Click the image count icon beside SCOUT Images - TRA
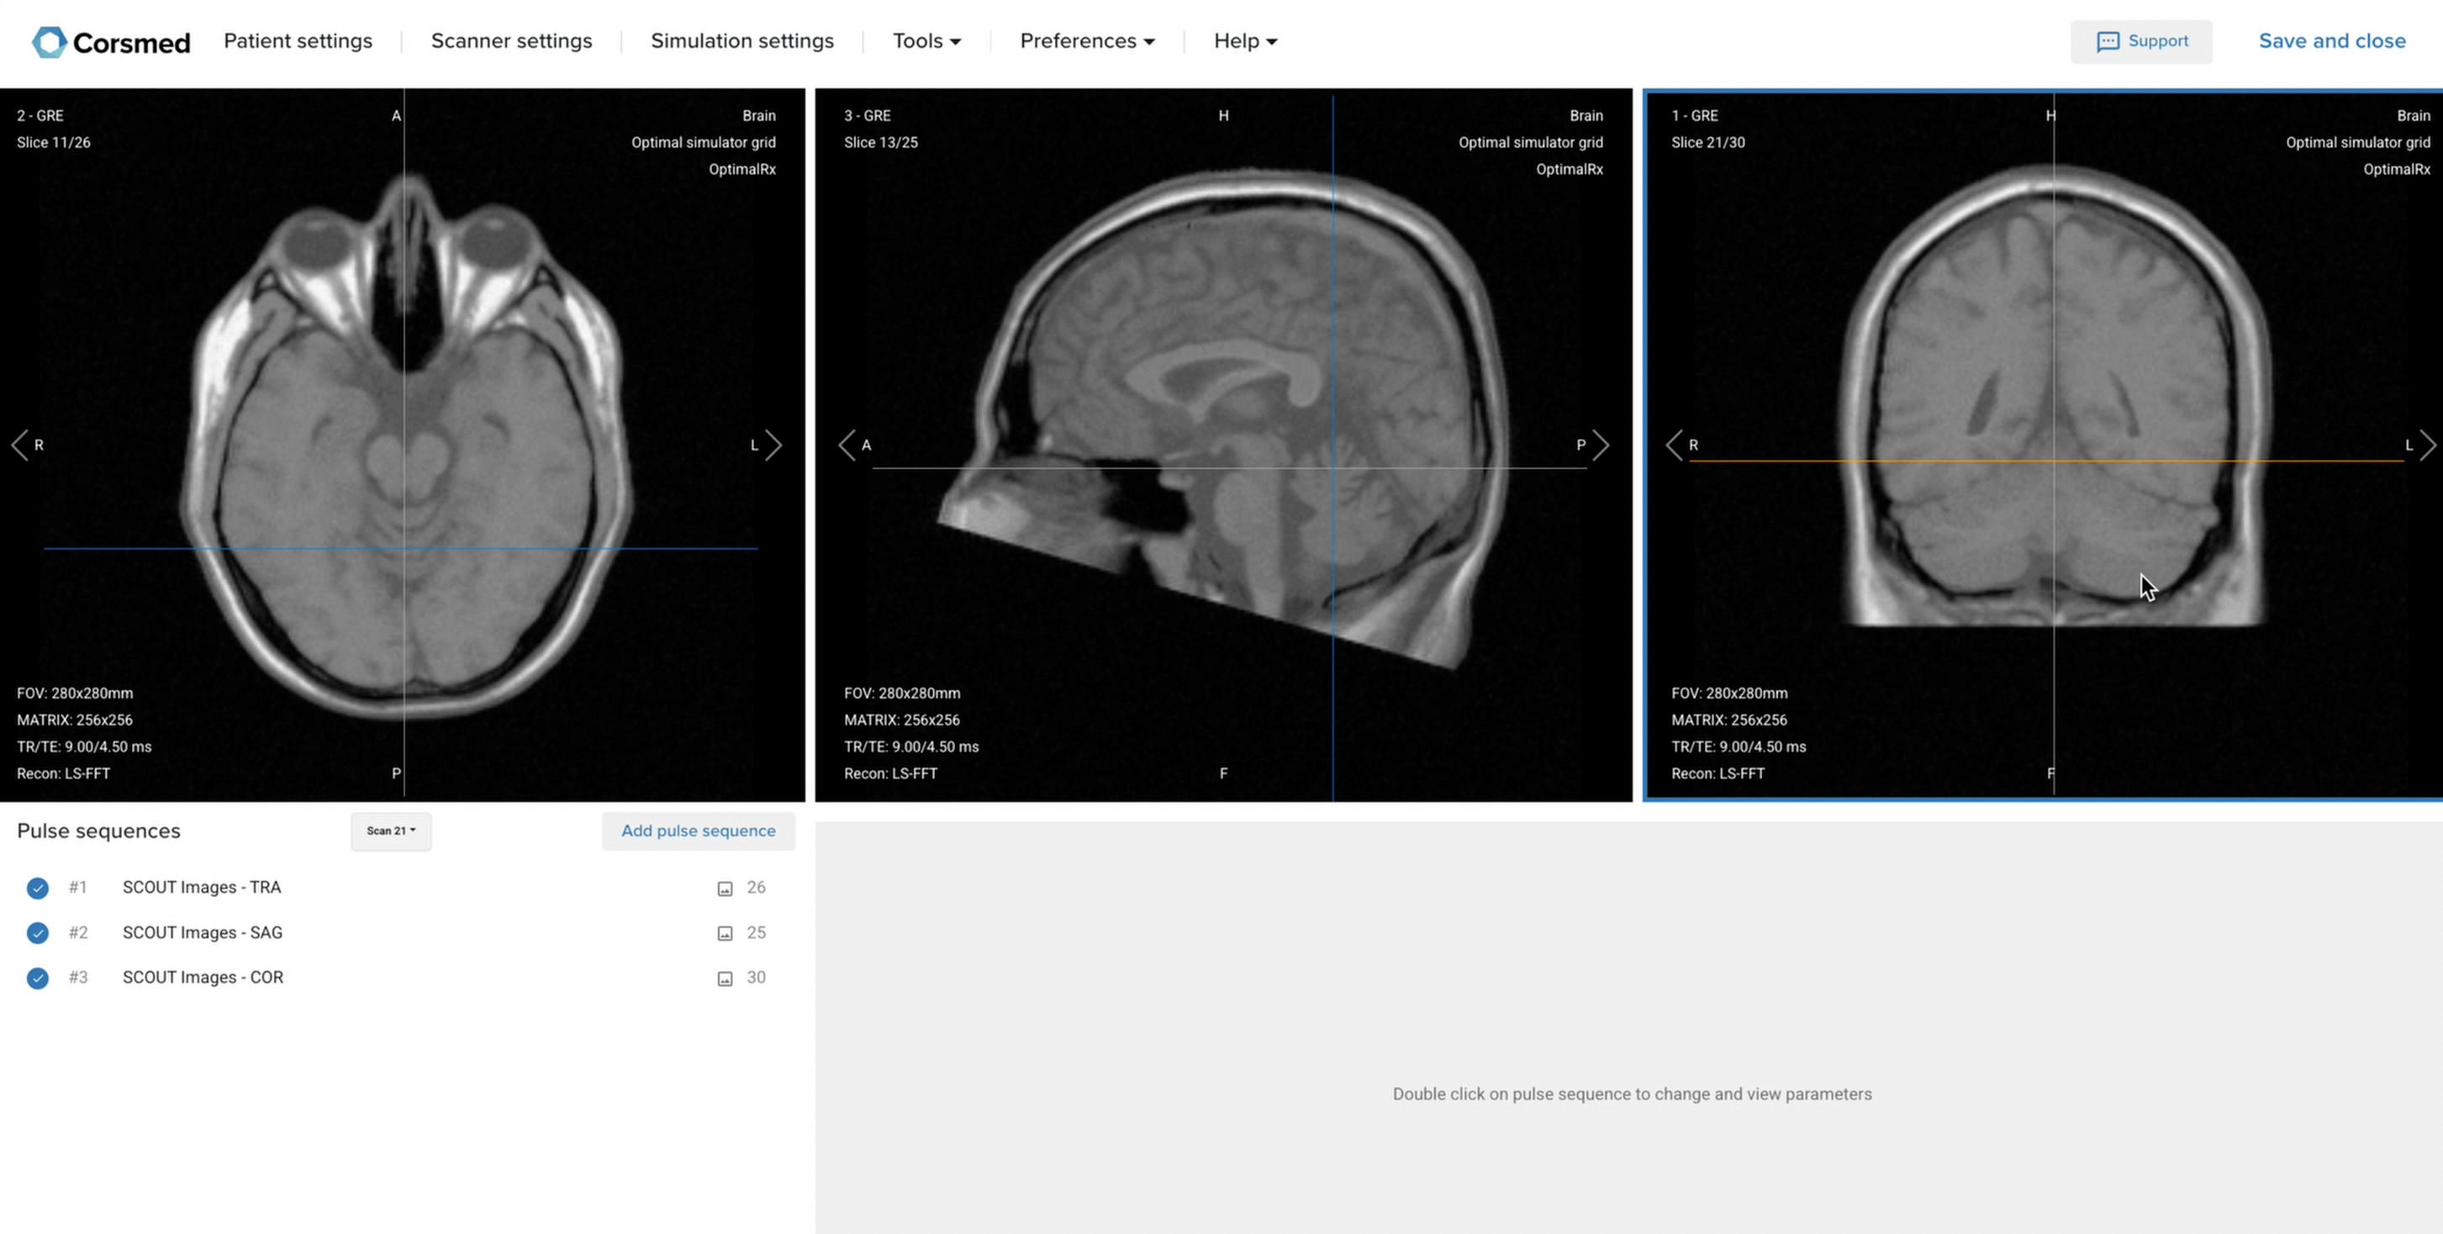 (726, 888)
